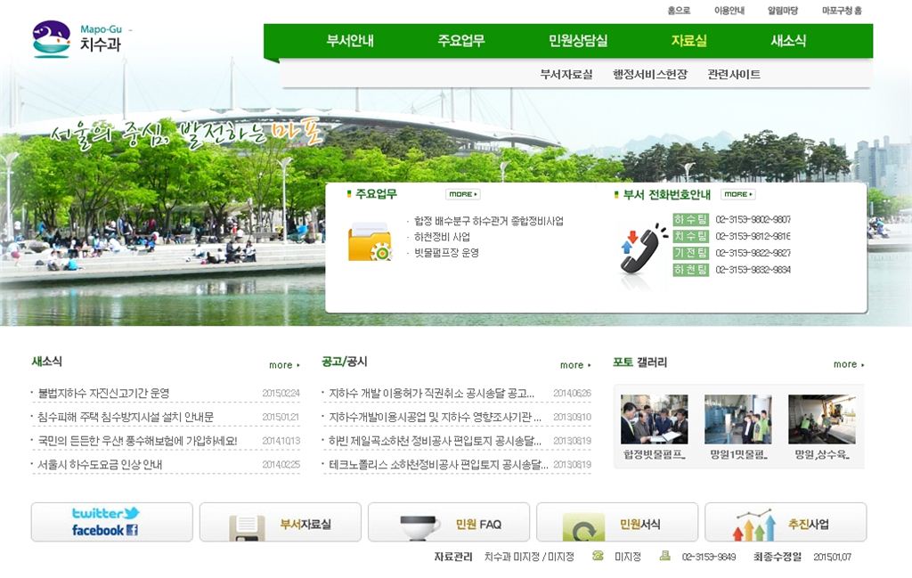Go to 마포구청 홈 top link
The width and height of the screenshot is (912, 578).
[842, 11]
